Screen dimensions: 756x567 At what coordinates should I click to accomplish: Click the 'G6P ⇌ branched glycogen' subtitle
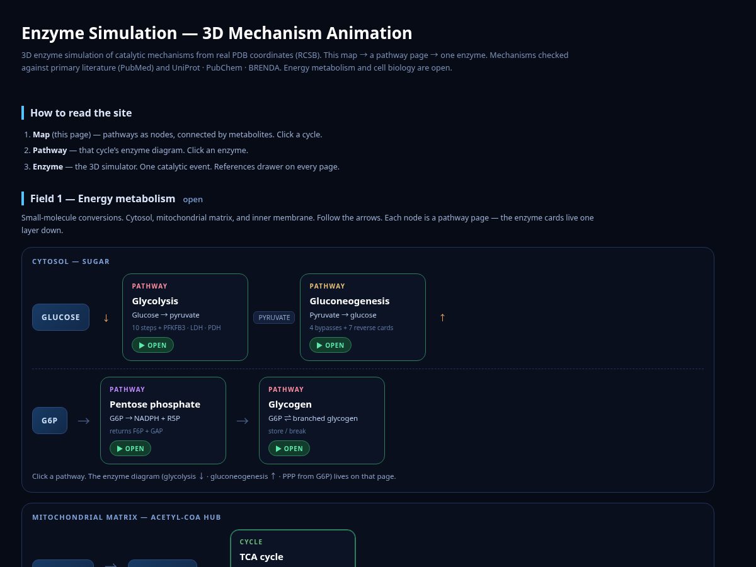coord(313,418)
